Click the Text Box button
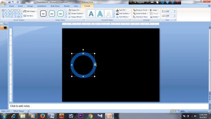211x119 pixels. (28, 16)
